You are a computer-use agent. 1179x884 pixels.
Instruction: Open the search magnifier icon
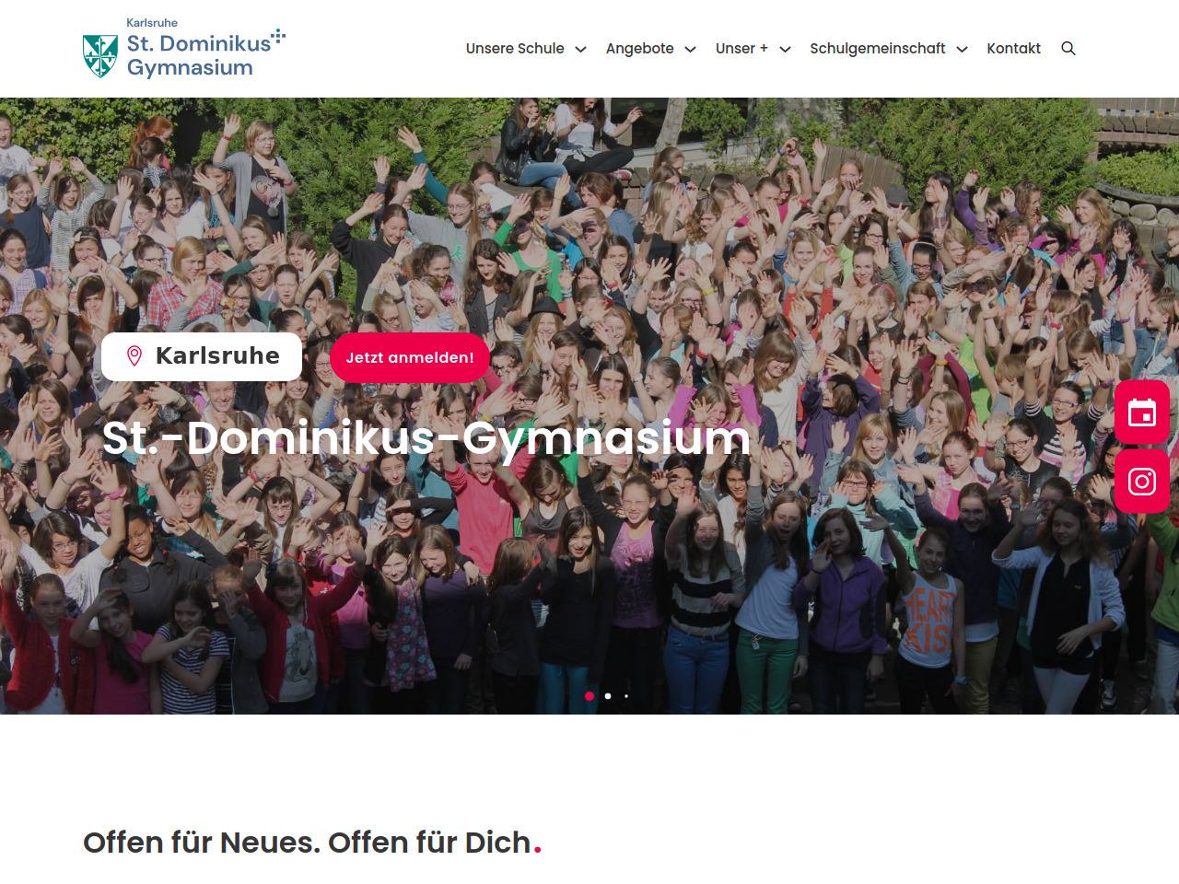click(1068, 49)
